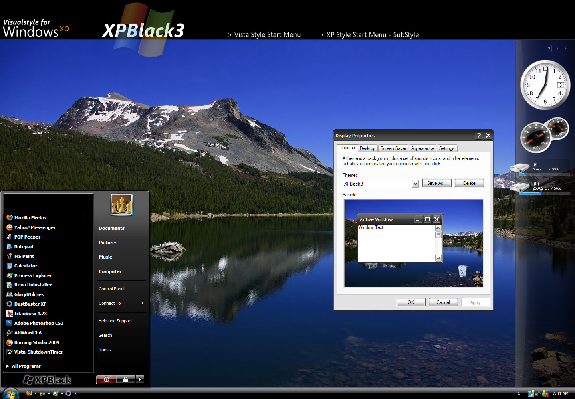Screen dimensions: 575x399
Task: Switch to the Desktop tab in Display Properties
Action: coord(367,148)
